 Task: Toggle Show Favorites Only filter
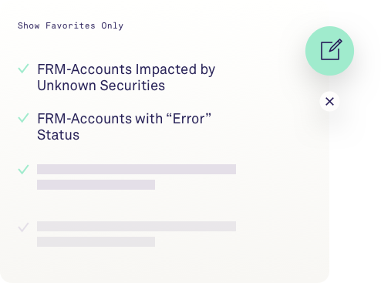pos(70,25)
